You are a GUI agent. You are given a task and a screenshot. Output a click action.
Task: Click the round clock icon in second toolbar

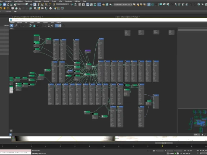point(63,8)
